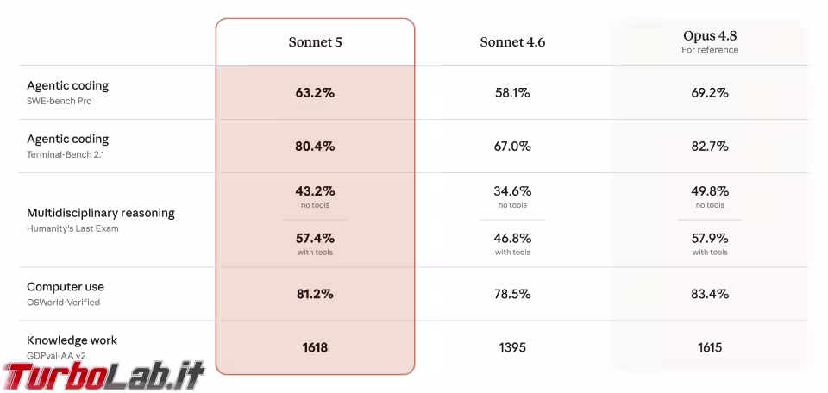This screenshot has height=393, width=828.
Task: Click the Sonnet 5 score 63.2%
Action: (316, 93)
